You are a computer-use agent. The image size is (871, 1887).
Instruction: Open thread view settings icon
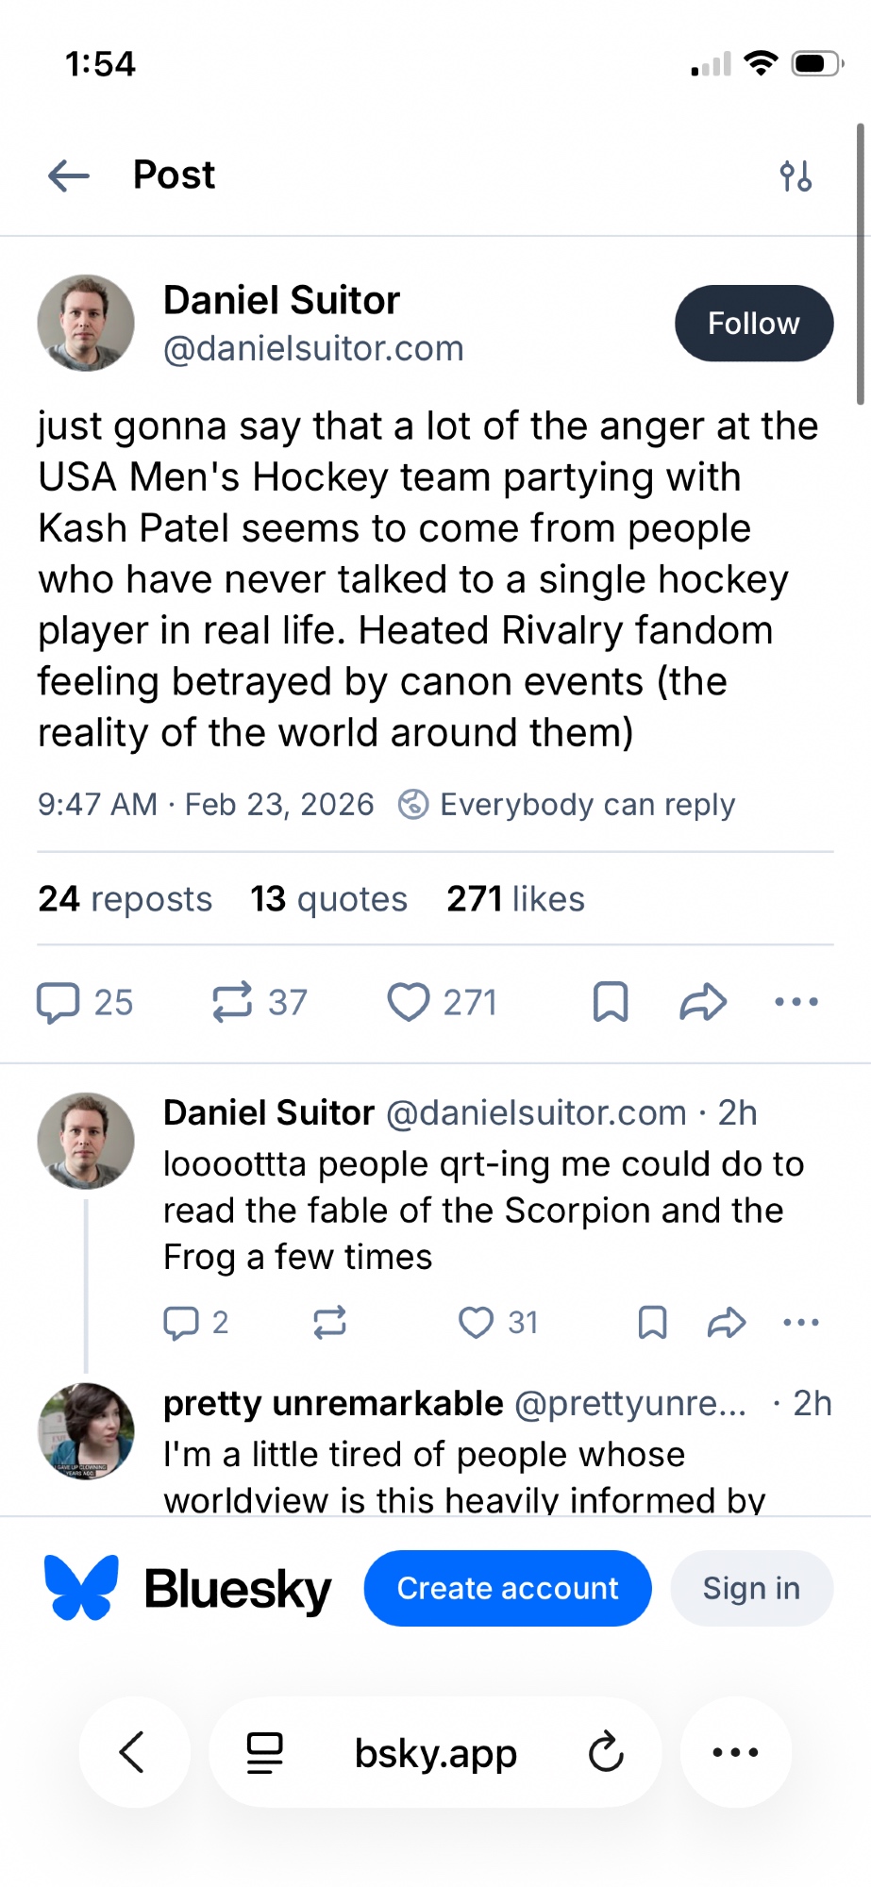pos(796,175)
